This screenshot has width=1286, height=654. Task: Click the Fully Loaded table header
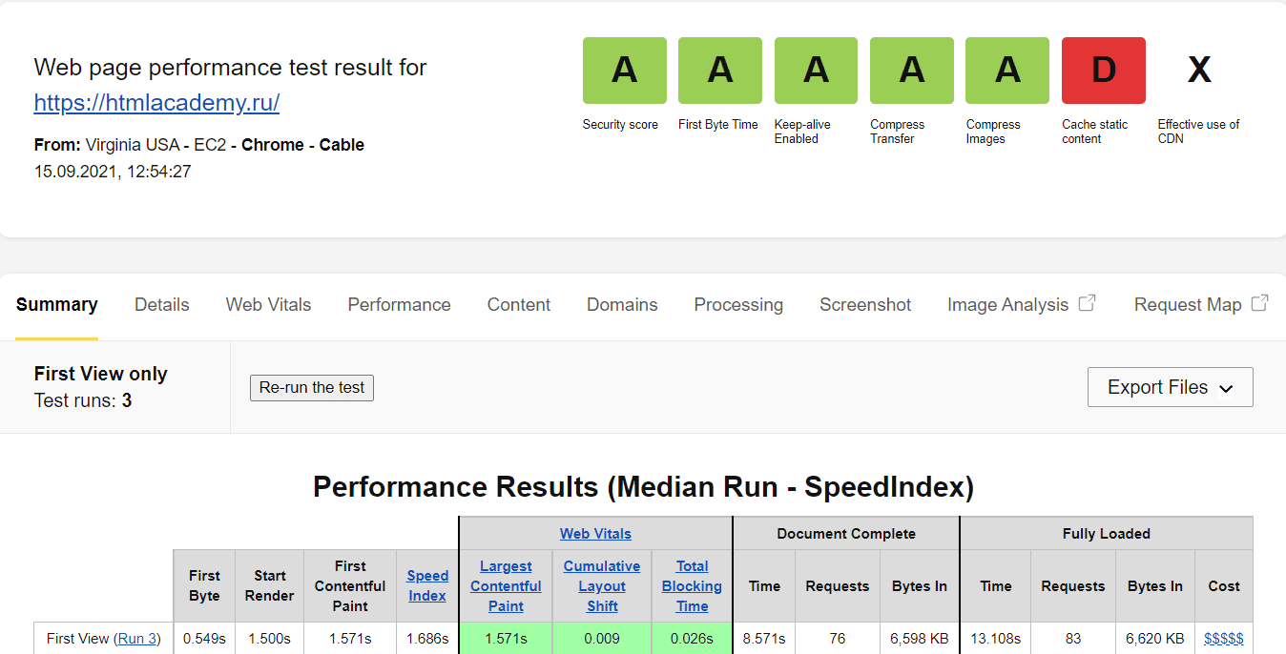click(x=1107, y=534)
